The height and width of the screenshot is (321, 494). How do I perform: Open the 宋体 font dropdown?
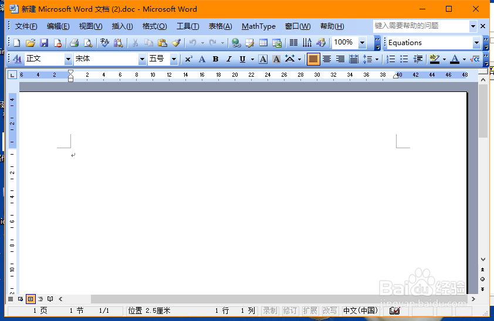tap(142, 59)
